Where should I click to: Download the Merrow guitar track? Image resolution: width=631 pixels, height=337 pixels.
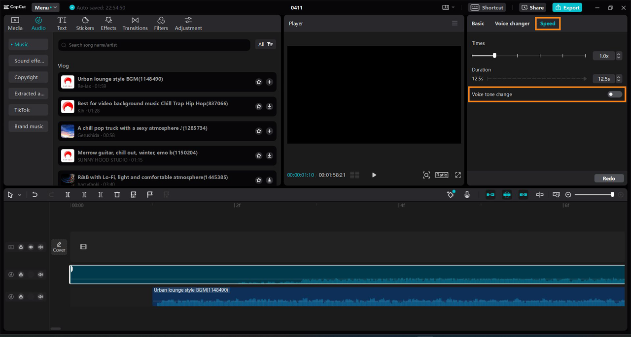[270, 155]
